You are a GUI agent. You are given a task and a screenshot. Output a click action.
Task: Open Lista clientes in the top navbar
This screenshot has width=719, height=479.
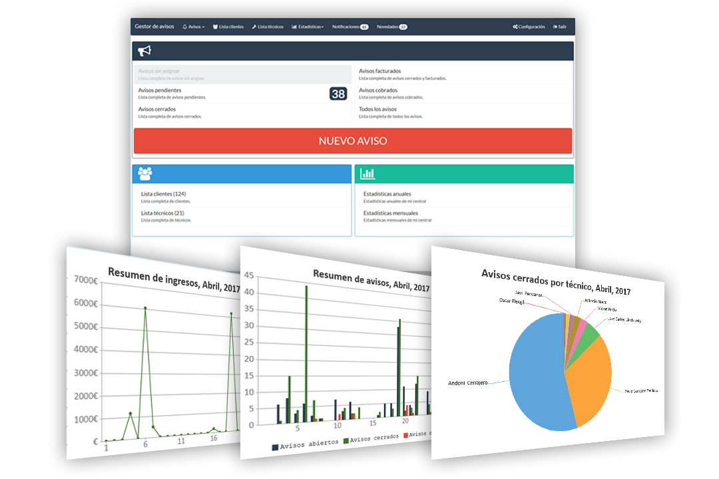pos(228,27)
